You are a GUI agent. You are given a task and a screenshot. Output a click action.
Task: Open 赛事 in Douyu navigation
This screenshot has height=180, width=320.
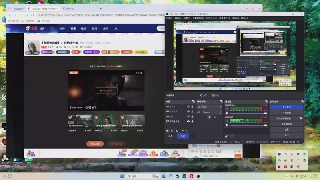(73, 28)
